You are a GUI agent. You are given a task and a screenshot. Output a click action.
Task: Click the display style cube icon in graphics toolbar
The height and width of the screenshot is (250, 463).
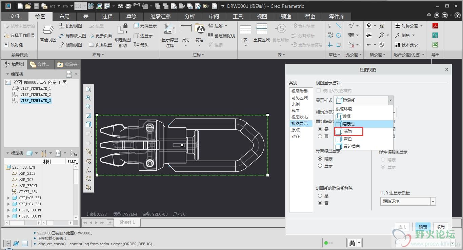88,125
